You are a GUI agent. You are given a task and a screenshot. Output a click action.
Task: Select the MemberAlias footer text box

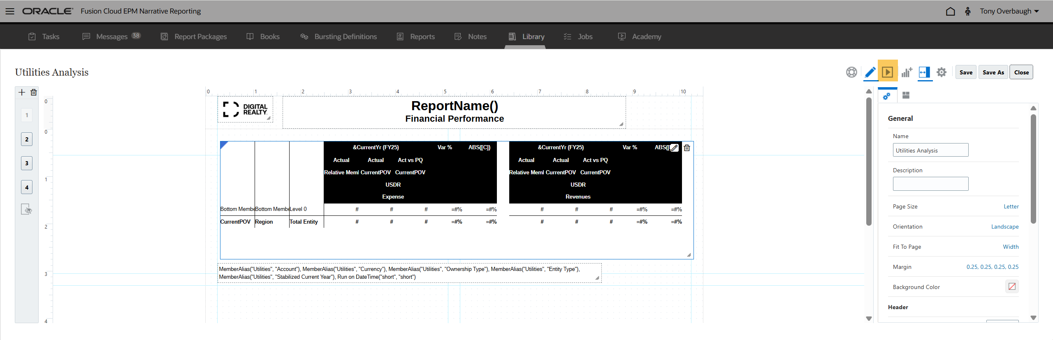coord(409,273)
